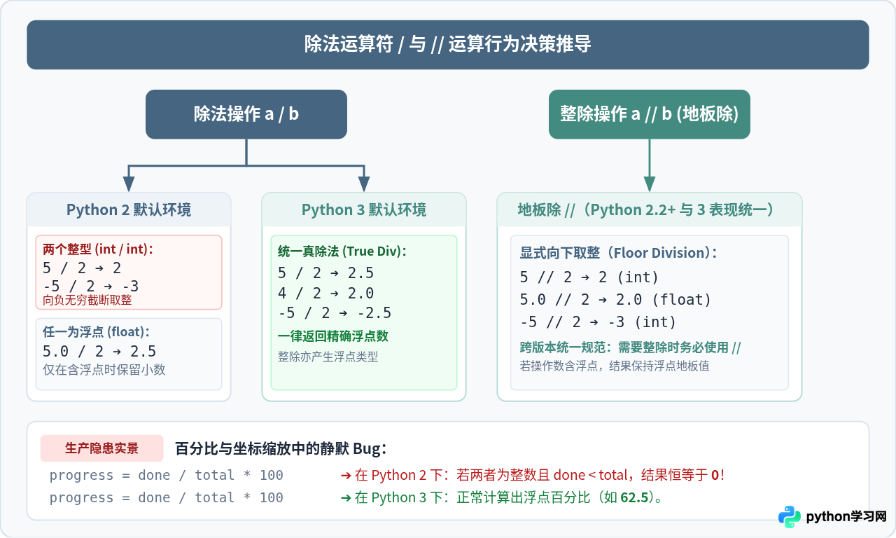Select the "整除操作 a // b (地板除)" node
The height and width of the screenshot is (538, 896).
tap(650, 114)
